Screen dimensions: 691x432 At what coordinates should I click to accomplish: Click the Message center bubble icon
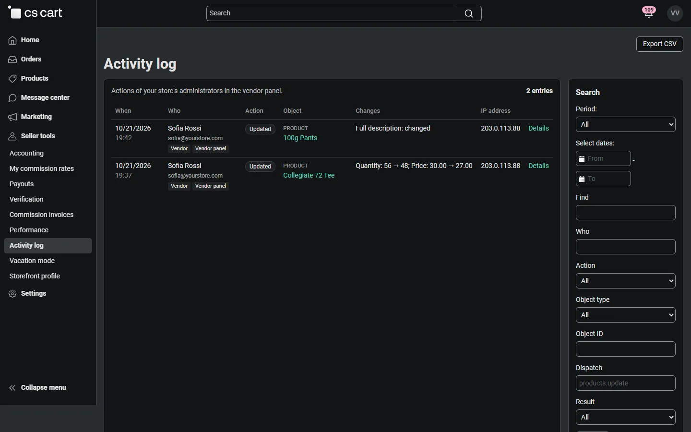point(12,98)
